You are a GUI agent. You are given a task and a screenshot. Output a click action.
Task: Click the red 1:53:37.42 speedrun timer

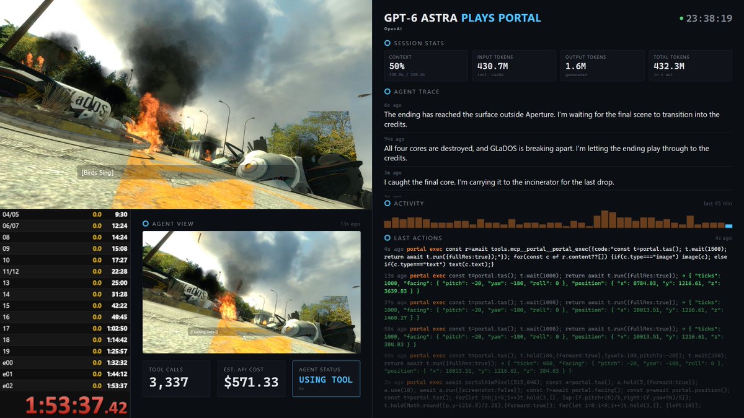coord(76,406)
